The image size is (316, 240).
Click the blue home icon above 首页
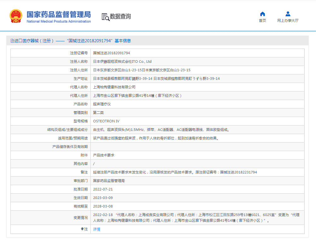click(x=262, y=14)
